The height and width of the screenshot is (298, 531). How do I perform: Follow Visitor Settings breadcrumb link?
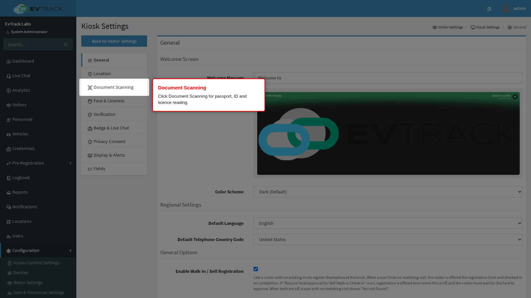pos(448,27)
